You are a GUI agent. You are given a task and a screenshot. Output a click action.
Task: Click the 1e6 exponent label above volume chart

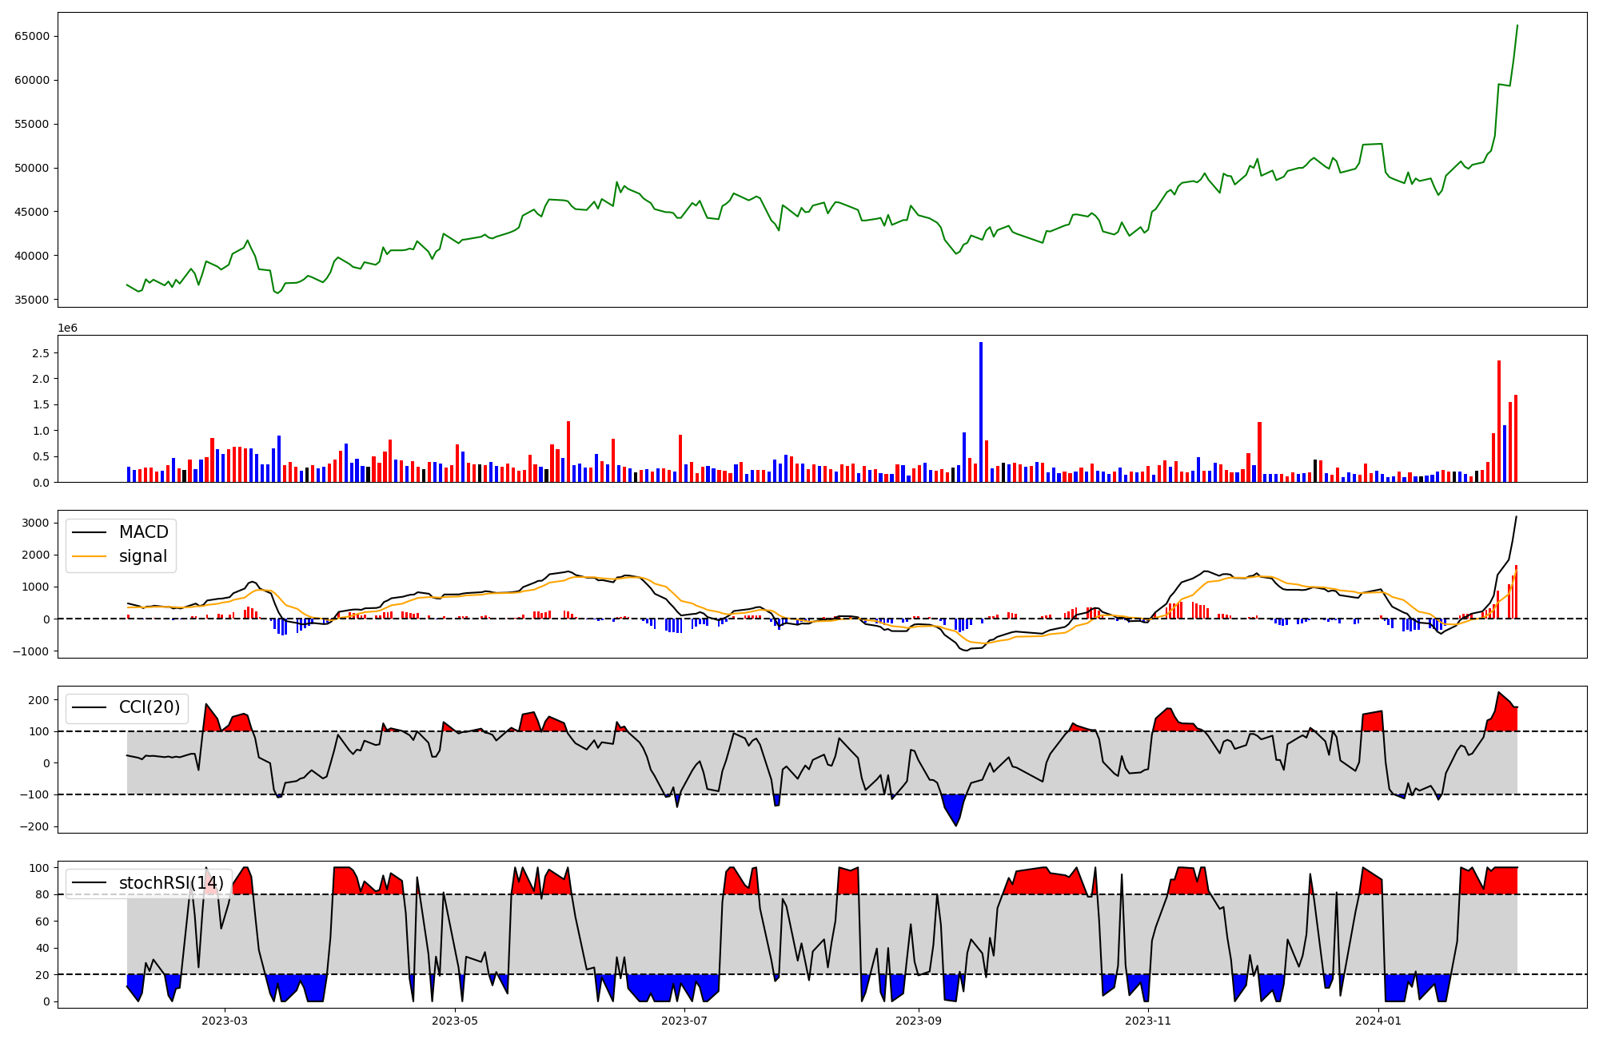click(68, 328)
